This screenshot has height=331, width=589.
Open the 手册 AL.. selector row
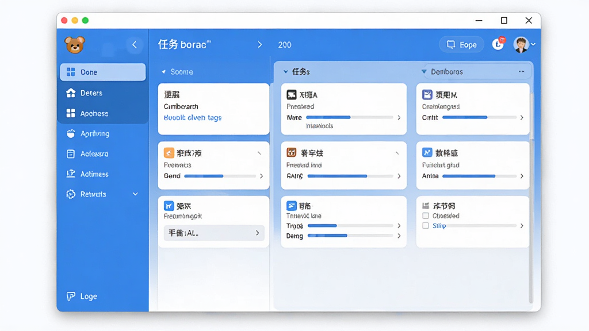tap(214, 233)
